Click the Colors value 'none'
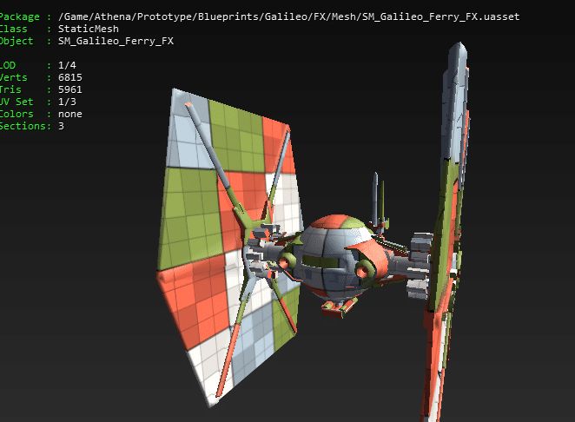This screenshot has height=422, width=575. point(70,114)
